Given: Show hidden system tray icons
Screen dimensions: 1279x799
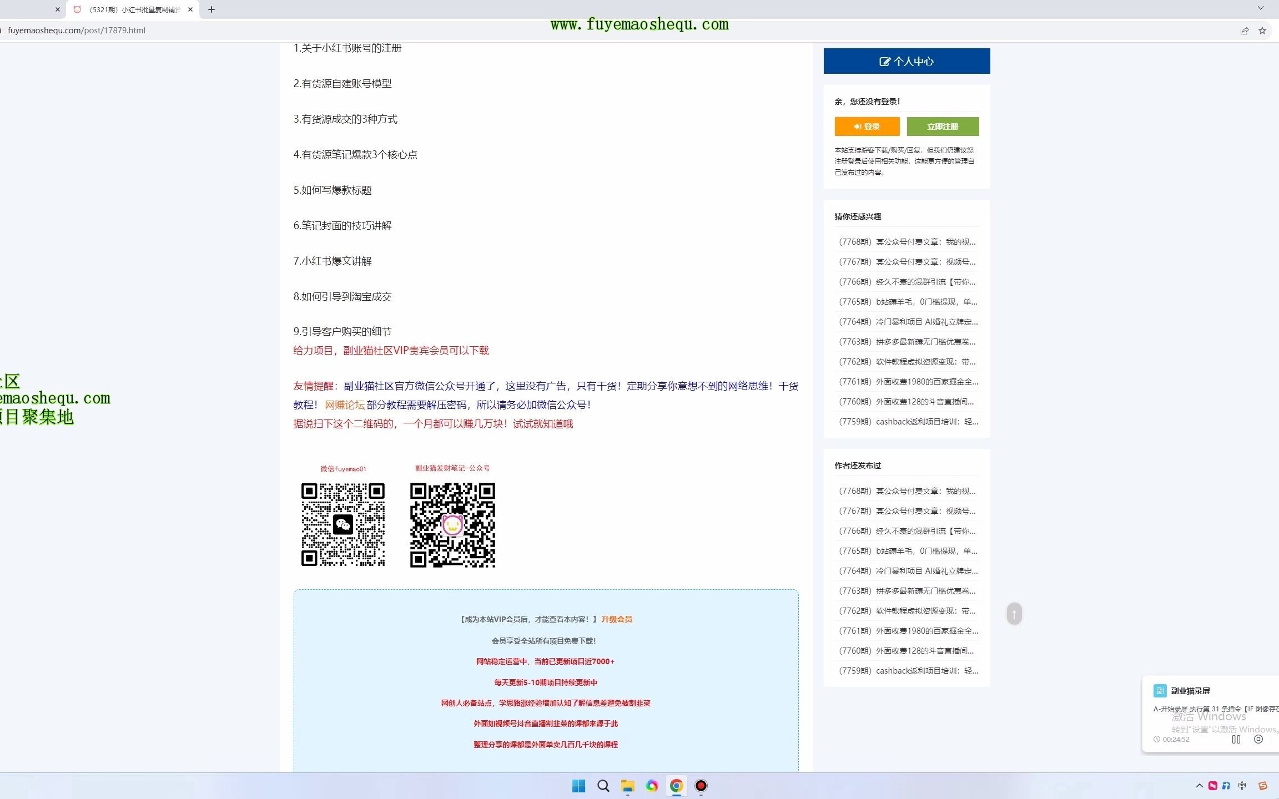Looking at the screenshot, I should point(1199,786).
